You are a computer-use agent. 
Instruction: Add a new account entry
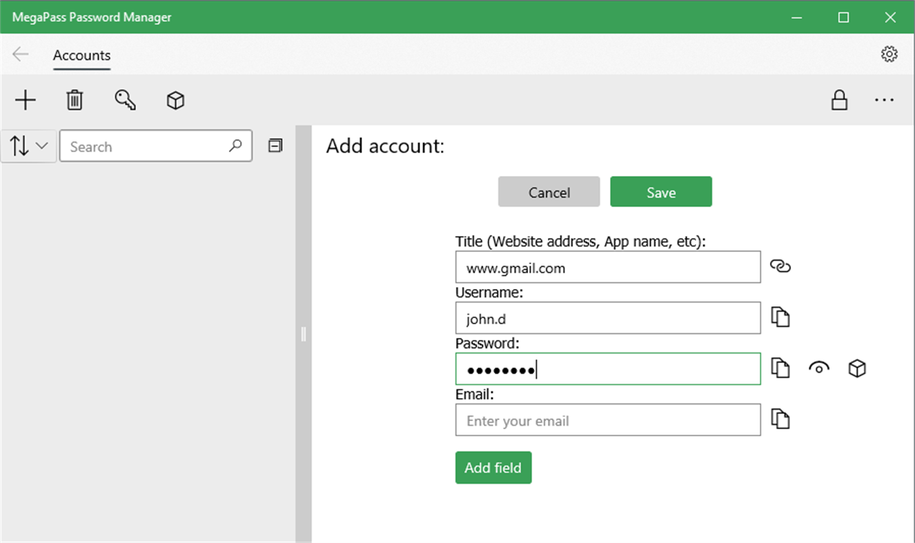point(26,100)
